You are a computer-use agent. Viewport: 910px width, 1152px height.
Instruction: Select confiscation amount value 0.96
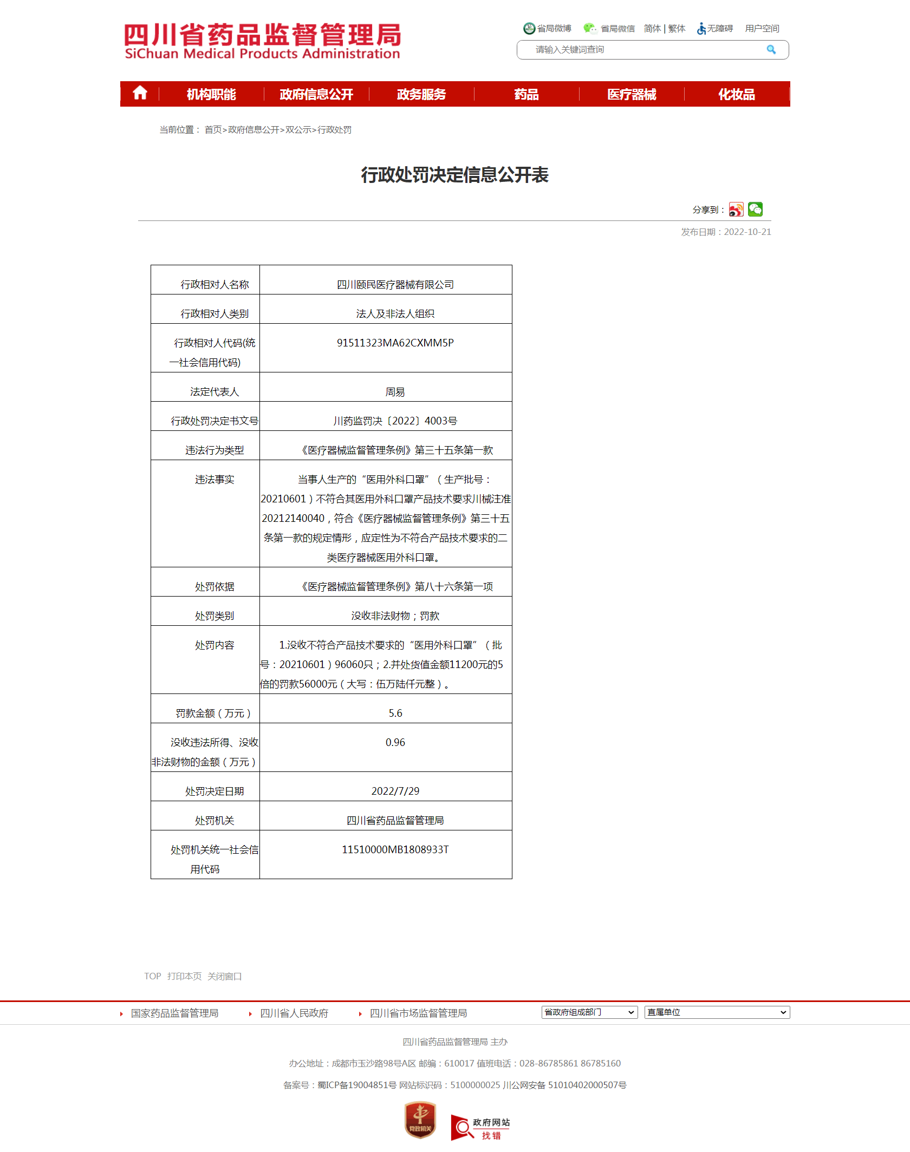(395, 743)
